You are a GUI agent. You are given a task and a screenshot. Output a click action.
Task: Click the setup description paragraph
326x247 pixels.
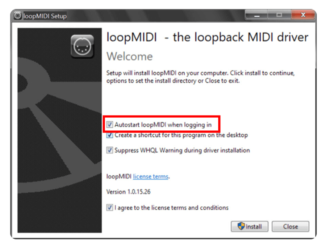(x=200, y=77)
